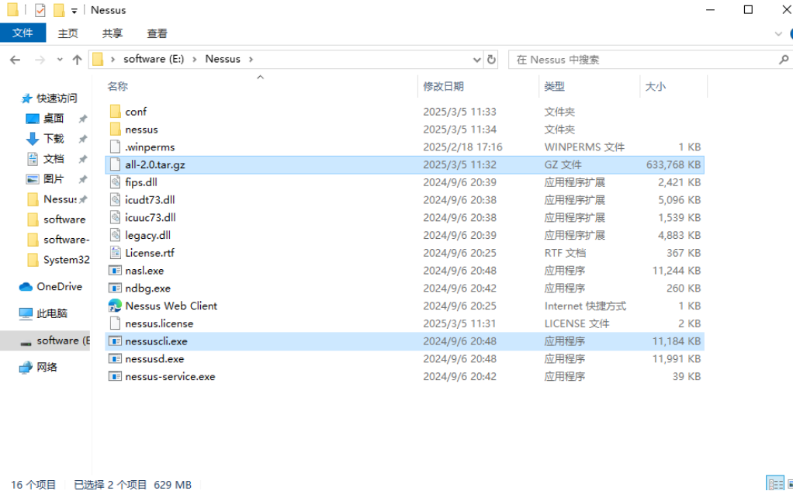Go up one folder level
The width and height of the screenshot is (793, 491).
tap(77, 60)
